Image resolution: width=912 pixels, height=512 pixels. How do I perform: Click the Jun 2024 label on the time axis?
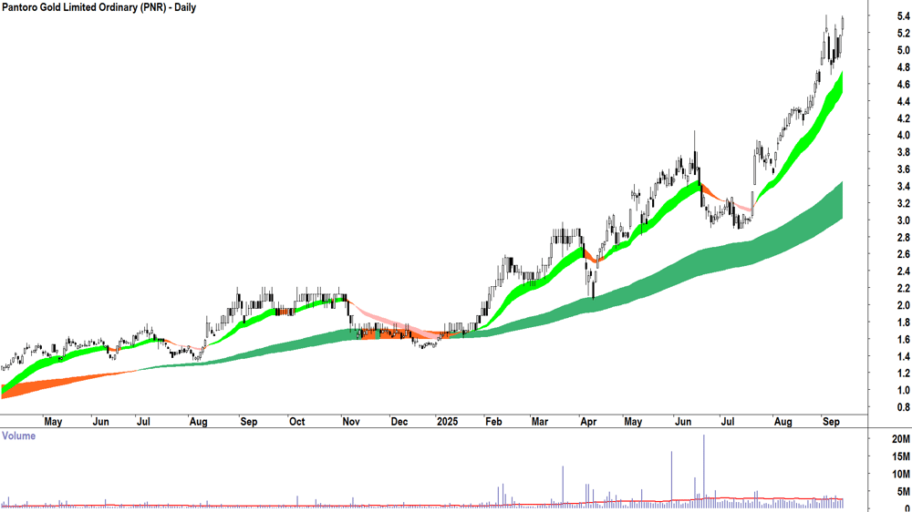pos(100,421)
